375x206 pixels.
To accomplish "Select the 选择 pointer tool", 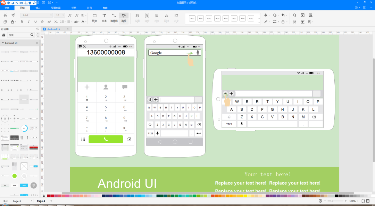I will tap(124, 18).
